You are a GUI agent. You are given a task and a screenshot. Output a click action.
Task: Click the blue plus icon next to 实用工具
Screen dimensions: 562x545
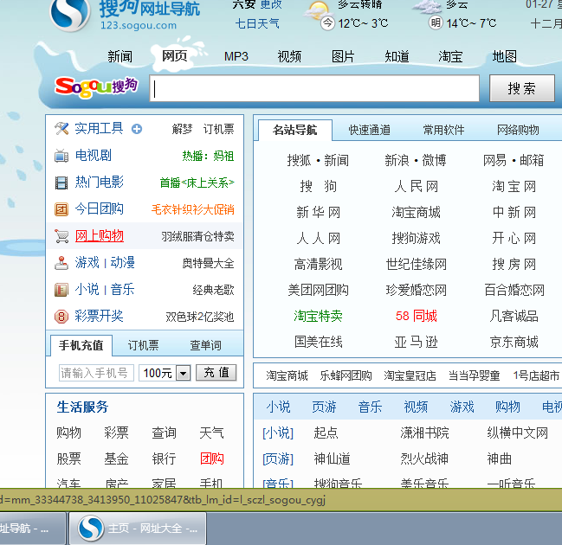click(x=137, y=129)
